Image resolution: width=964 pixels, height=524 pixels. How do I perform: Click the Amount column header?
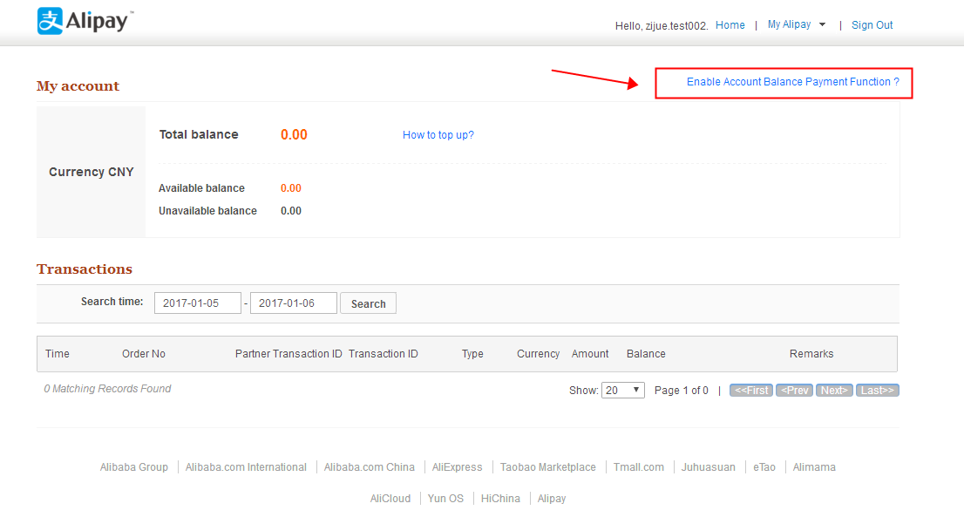point(590,354)
